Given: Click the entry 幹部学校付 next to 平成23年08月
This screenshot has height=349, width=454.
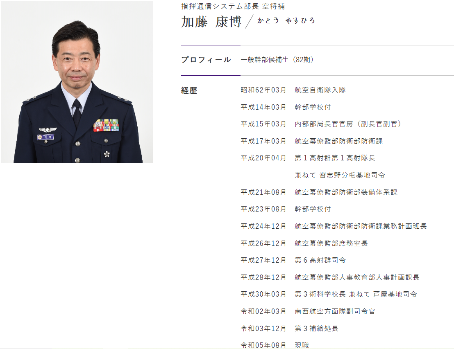Looking at the screenshot, I should pos(313,209).
